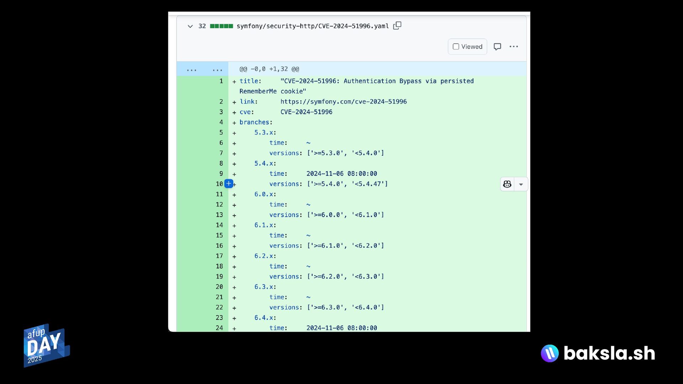The width and height of the screenshot is (683, 384).
Task: Mark the file as Viewed
Action: tap(467, 47)
